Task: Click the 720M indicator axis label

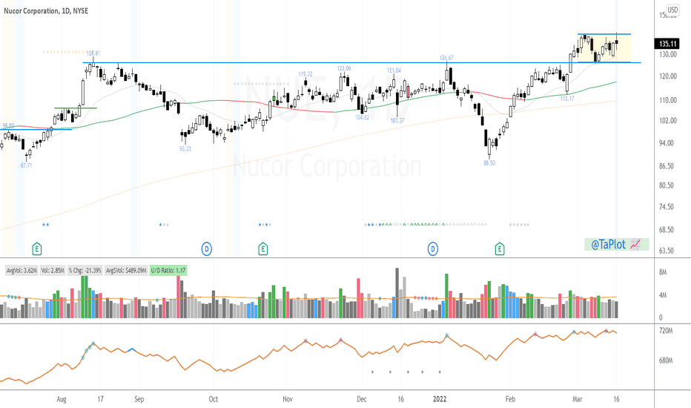Action: coord(666,331)
